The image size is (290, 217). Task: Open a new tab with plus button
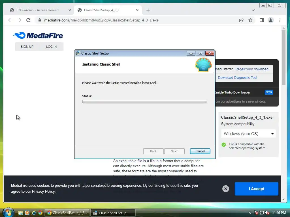148,10
